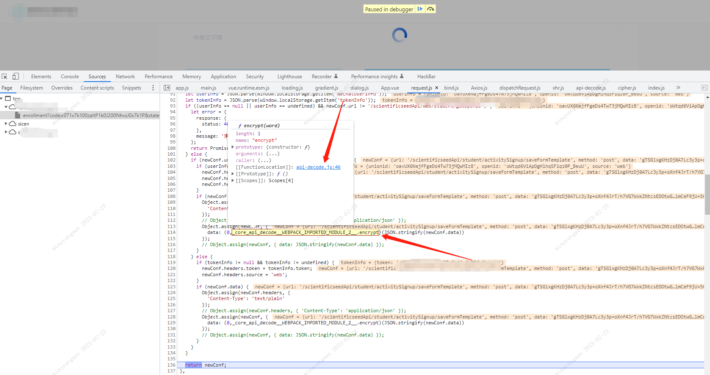Expand the sicen domain folder

coord(6,124)
